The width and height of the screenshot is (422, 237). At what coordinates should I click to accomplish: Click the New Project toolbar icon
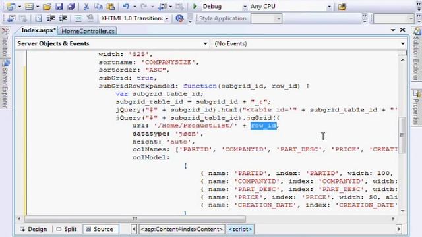tap(11, 6)
